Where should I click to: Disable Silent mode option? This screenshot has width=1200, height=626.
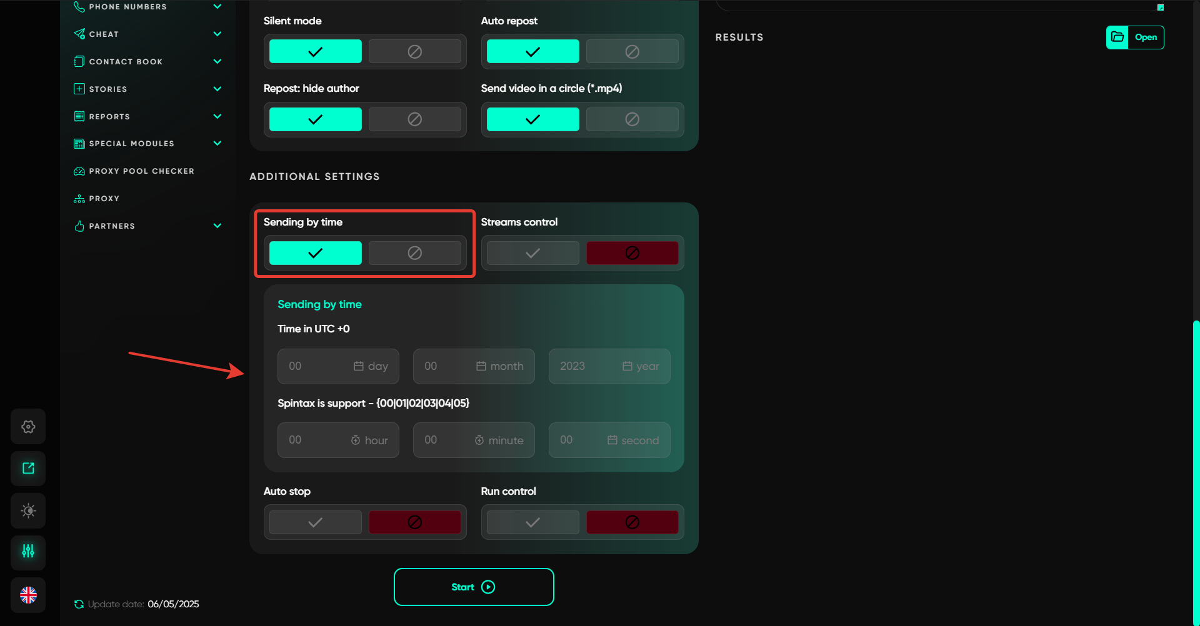[414, 52]
